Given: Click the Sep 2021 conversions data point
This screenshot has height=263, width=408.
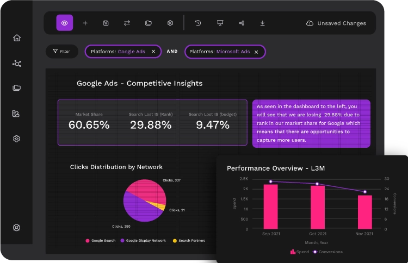Looking at the screenshot, I should tap(270, 181).
